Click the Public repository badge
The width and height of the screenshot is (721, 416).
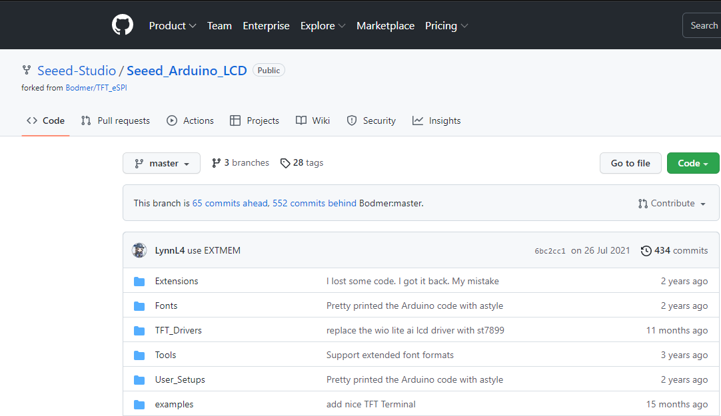pyautogui.click(x=269, y=71)
